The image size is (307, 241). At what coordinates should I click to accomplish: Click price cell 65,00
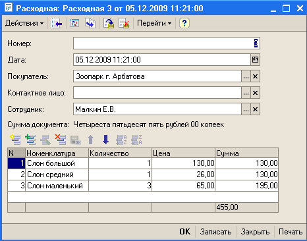[184, 186]
